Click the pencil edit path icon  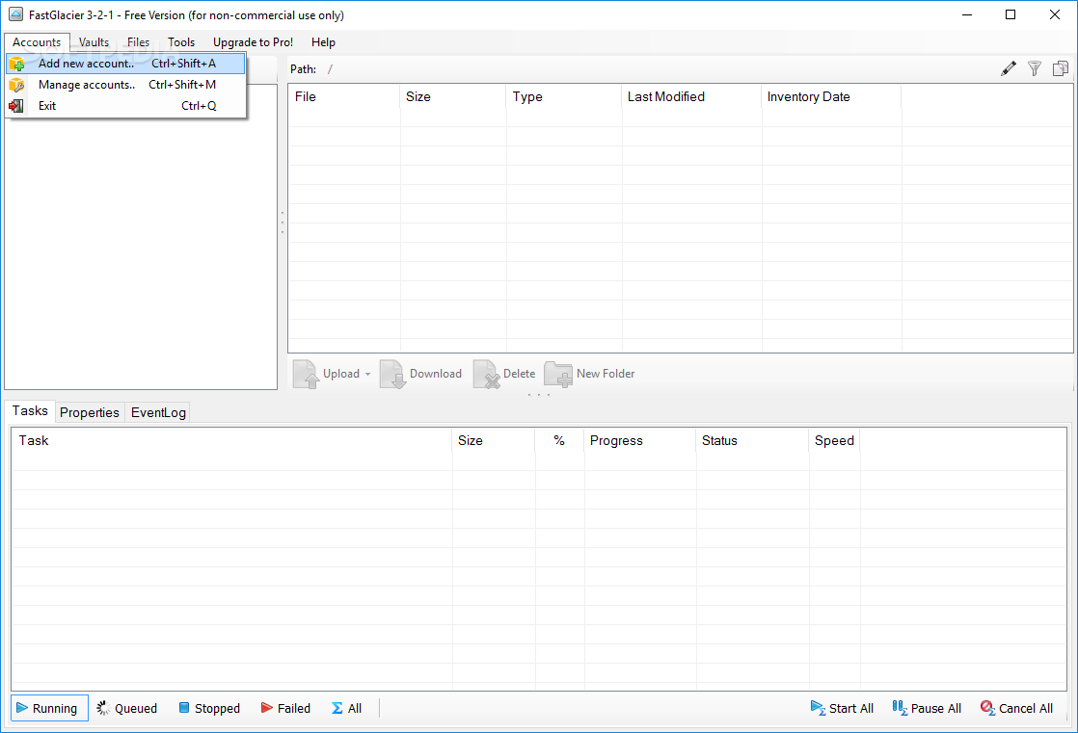coord(1008,68)
